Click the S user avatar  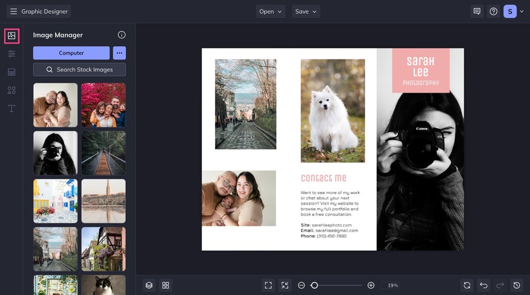510,11
